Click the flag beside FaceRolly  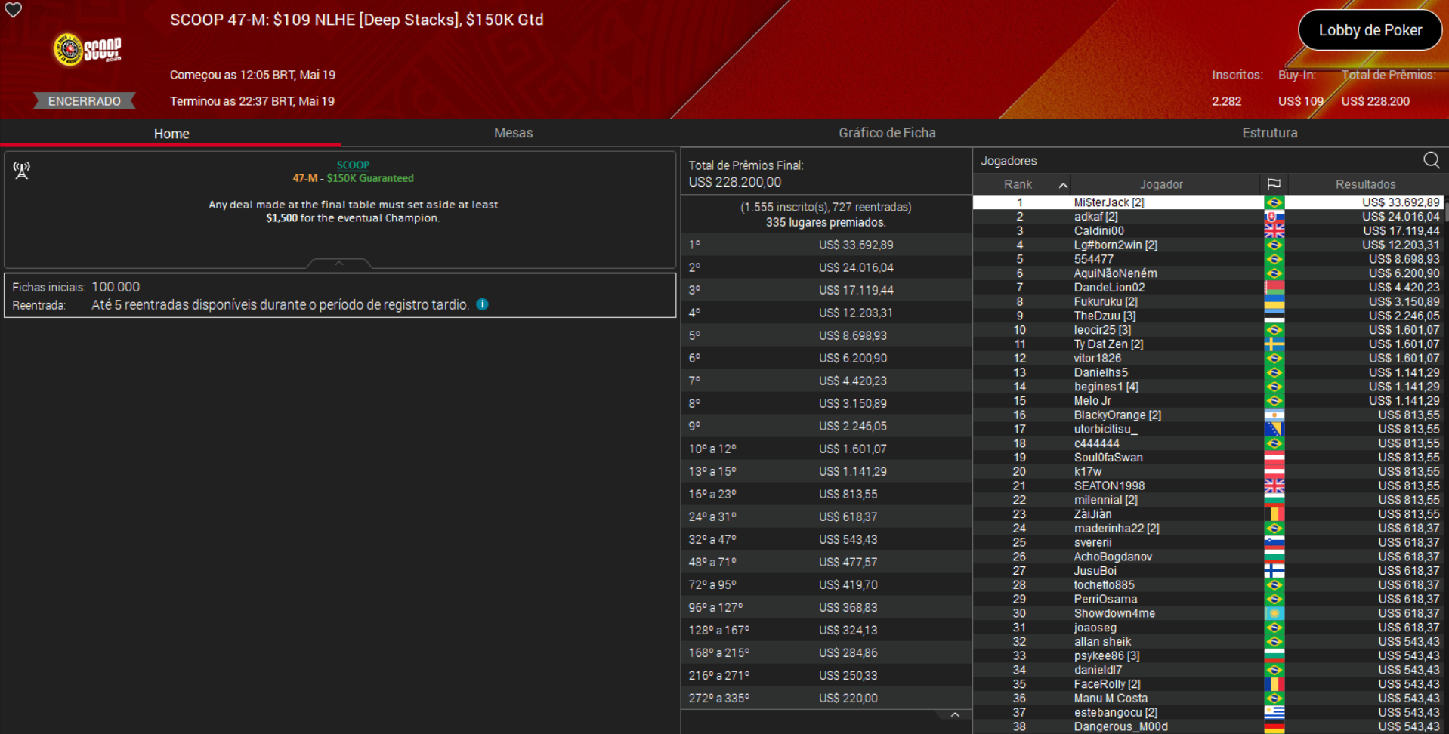pyautogui.click(x=1274, y=684)
